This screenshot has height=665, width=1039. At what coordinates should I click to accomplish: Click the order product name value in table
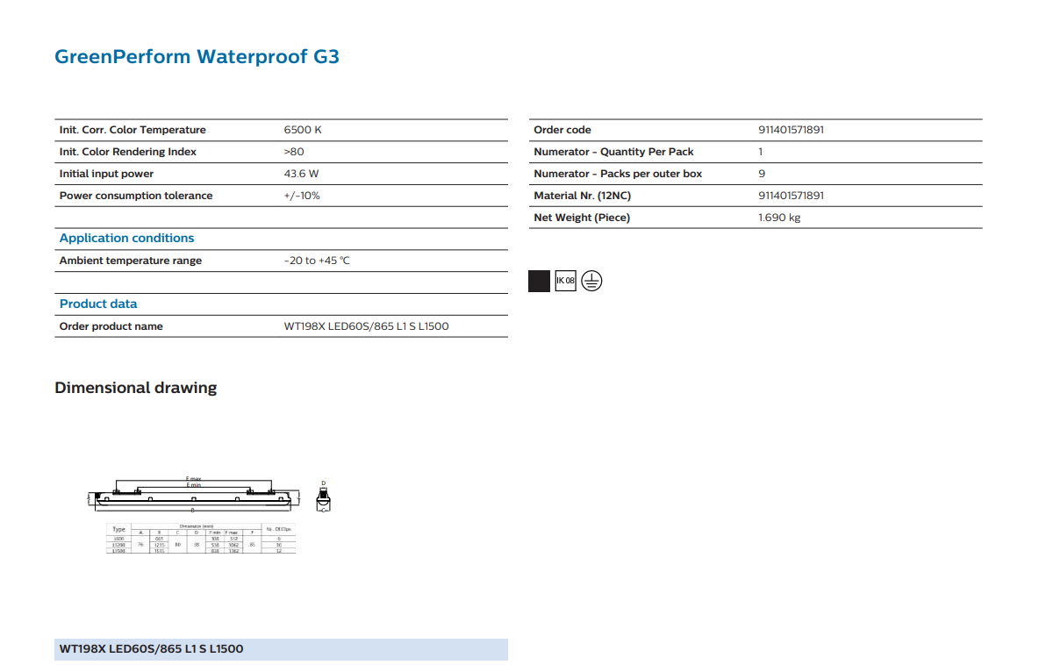(366, 326)
